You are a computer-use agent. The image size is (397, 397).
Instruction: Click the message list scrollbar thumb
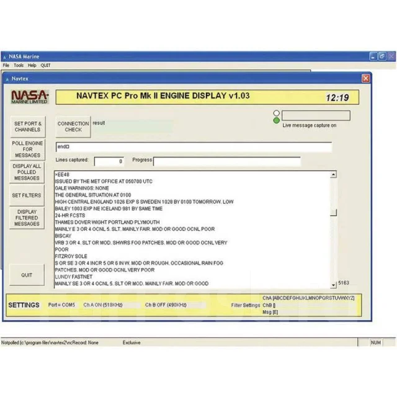334,212
